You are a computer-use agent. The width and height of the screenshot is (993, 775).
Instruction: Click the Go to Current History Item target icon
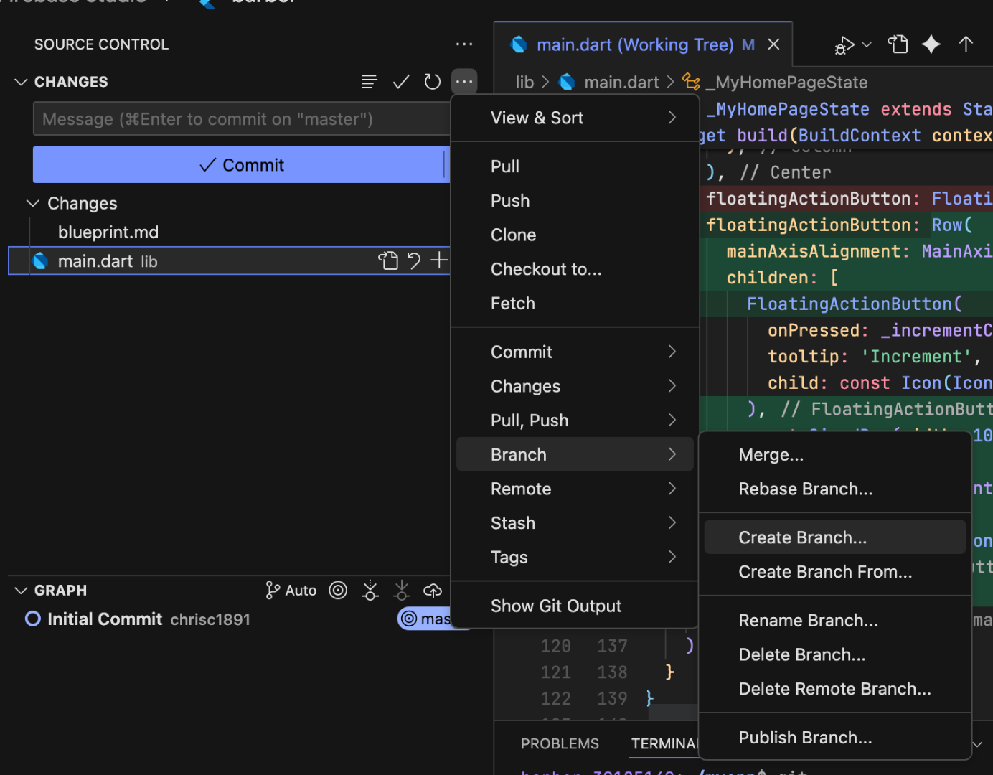click(x=338, y=590)
